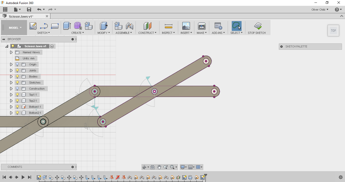Expand the Named Views folder

[11, 52]
